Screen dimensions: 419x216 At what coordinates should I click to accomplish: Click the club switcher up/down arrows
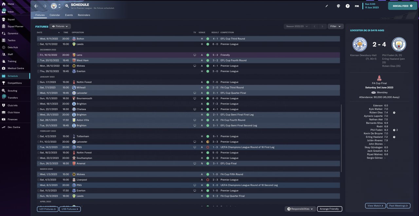pyautogui.click(x=59, y=6)
